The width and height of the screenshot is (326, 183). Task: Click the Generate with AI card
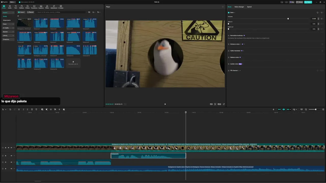[x=73, y=63]
